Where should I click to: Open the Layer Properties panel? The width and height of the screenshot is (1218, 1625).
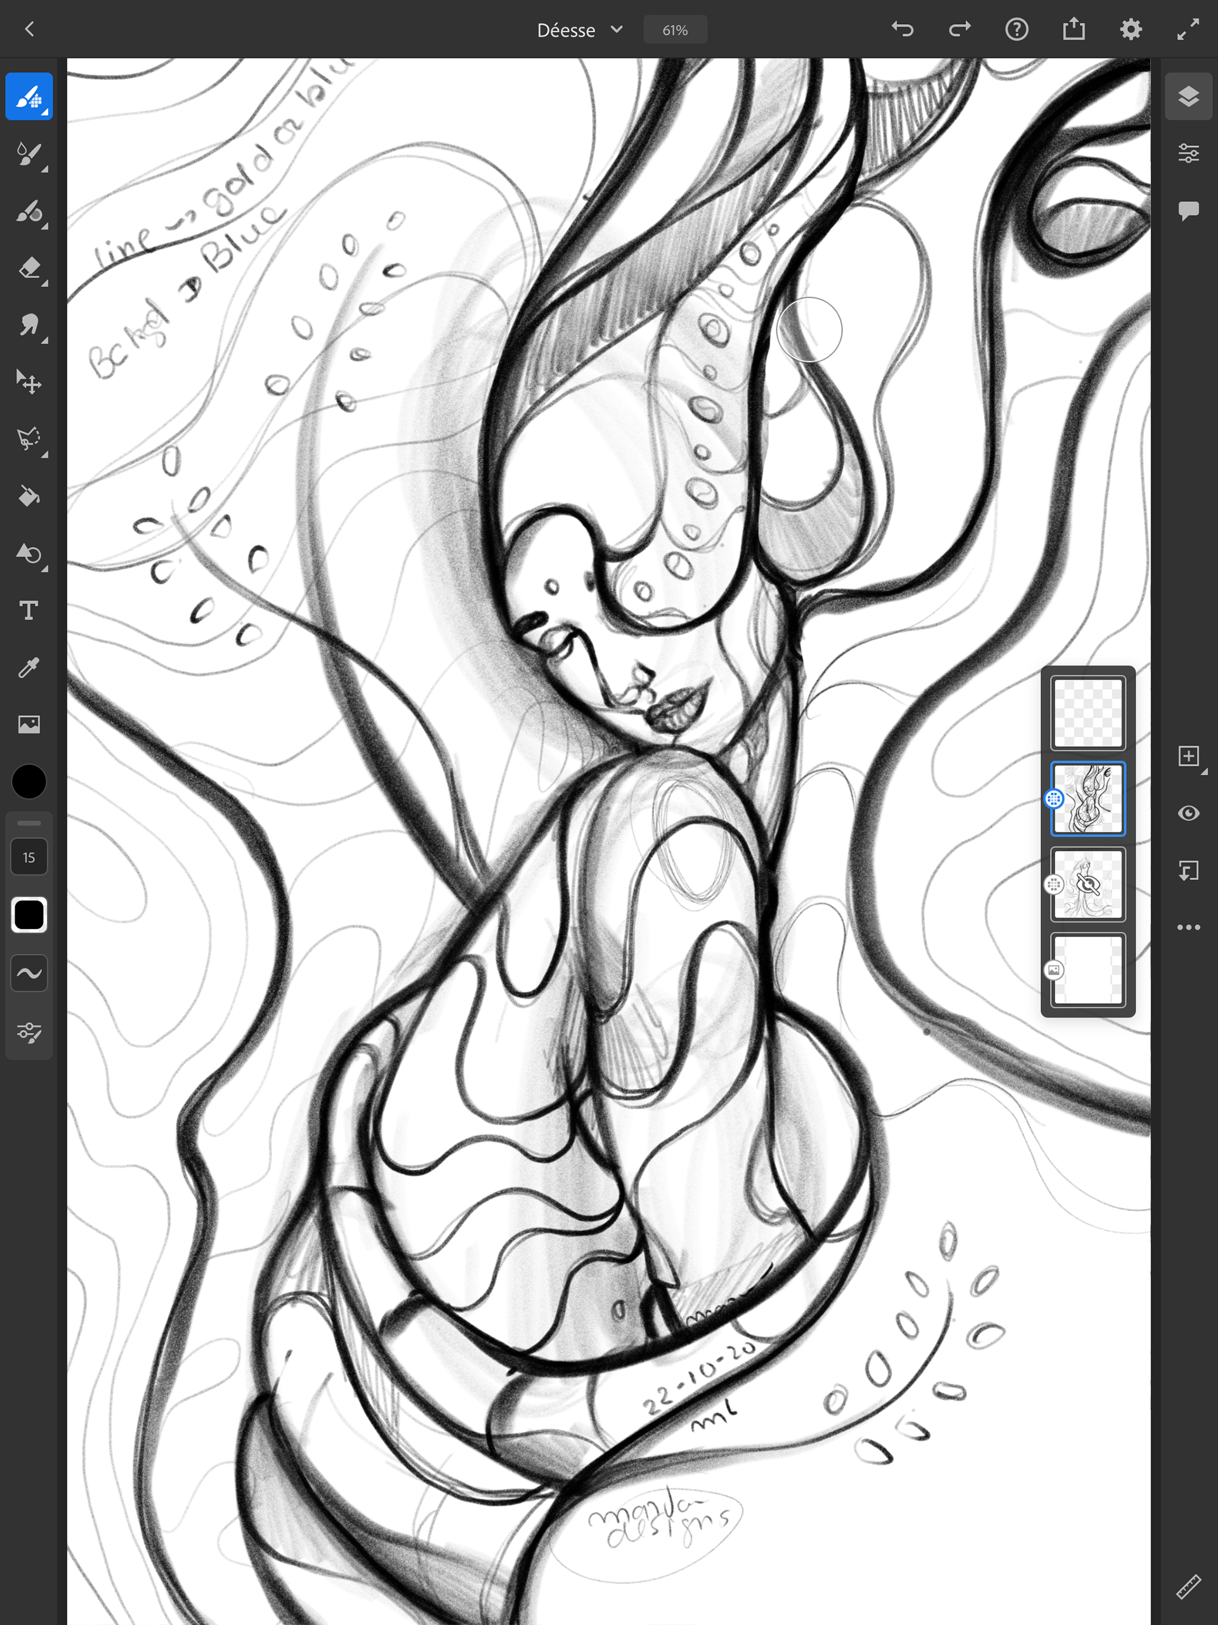[x=1188, y=154]
